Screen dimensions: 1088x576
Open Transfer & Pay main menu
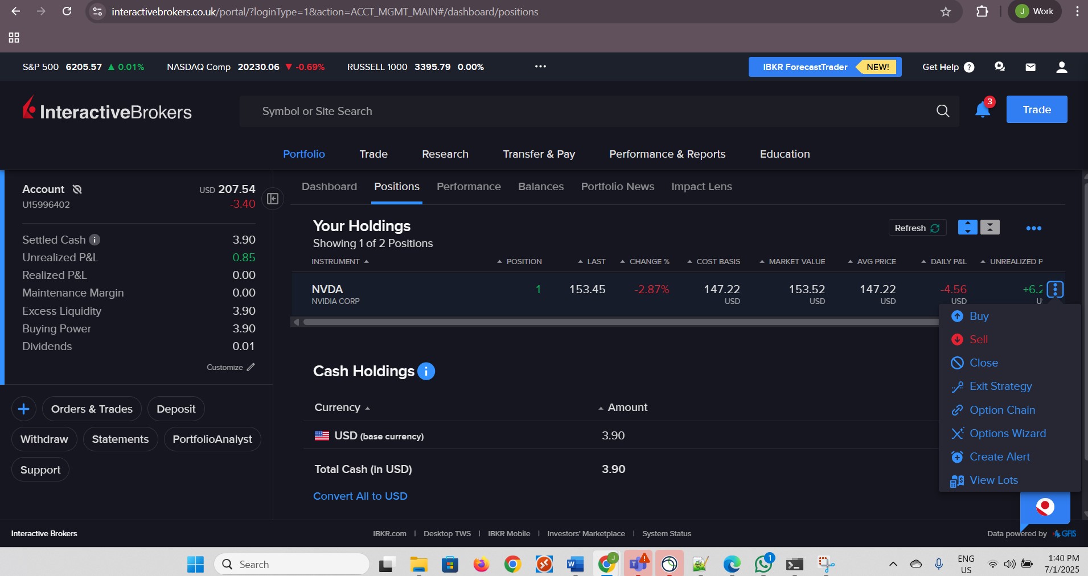[x=539, y=154]
